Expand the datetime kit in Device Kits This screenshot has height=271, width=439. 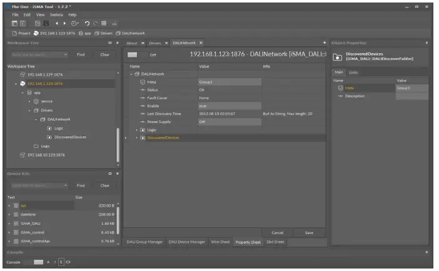pyautogui.click(x=9, y=214)
